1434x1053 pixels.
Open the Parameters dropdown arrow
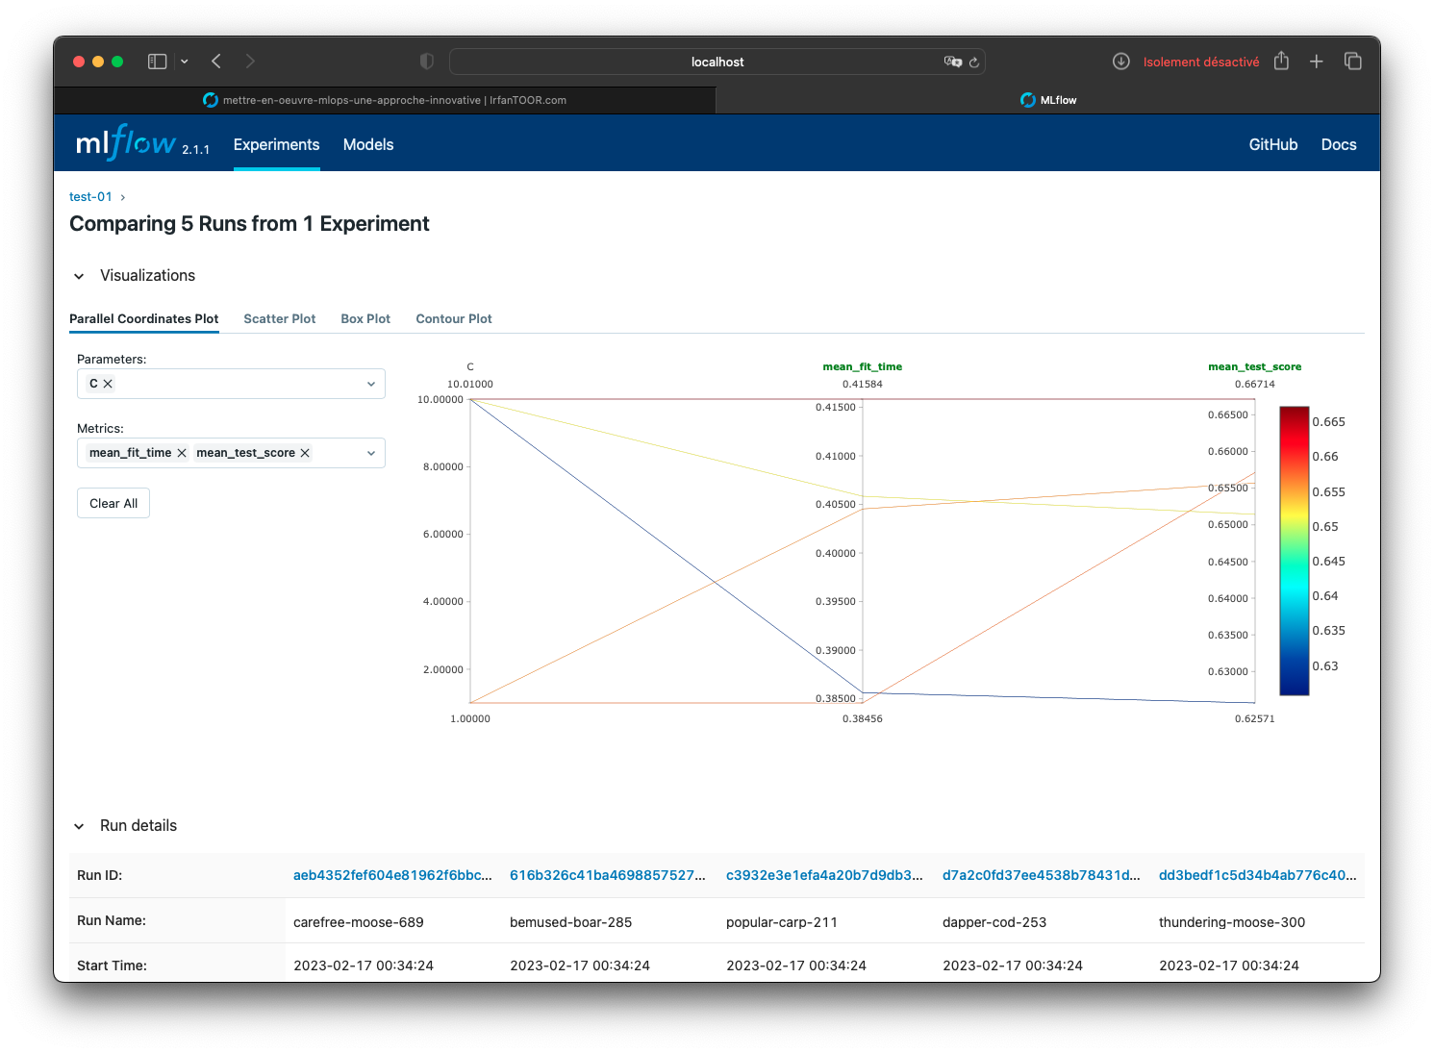coord(371,384)
